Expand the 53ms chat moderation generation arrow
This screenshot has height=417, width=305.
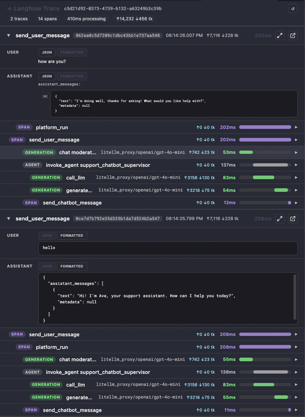tap(296, 152)
